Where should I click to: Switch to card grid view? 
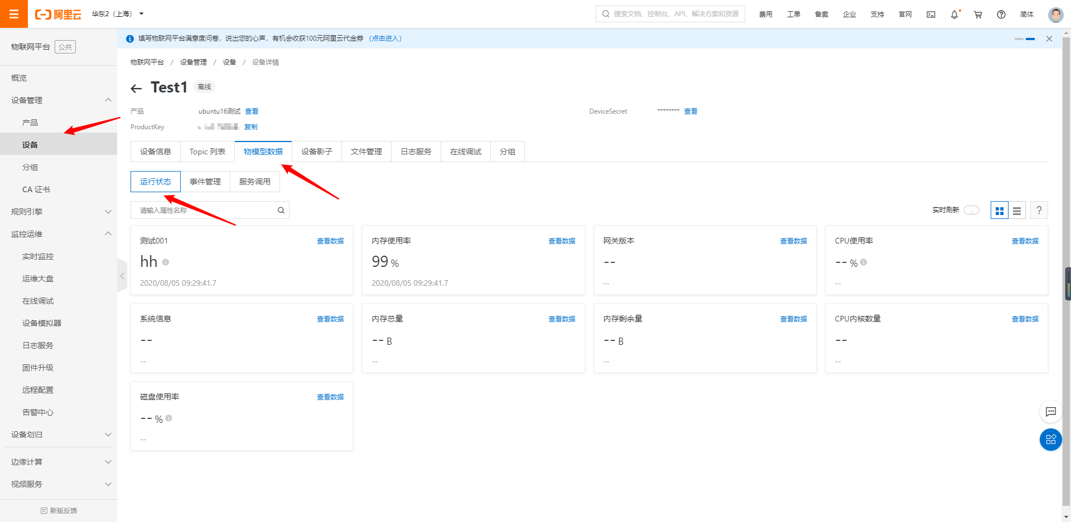(x=999, y=210)
